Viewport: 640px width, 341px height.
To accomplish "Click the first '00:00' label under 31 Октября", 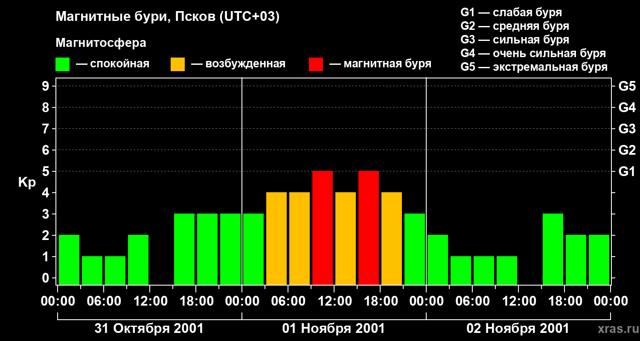I will pyautogui.click(x=58, y=301).
